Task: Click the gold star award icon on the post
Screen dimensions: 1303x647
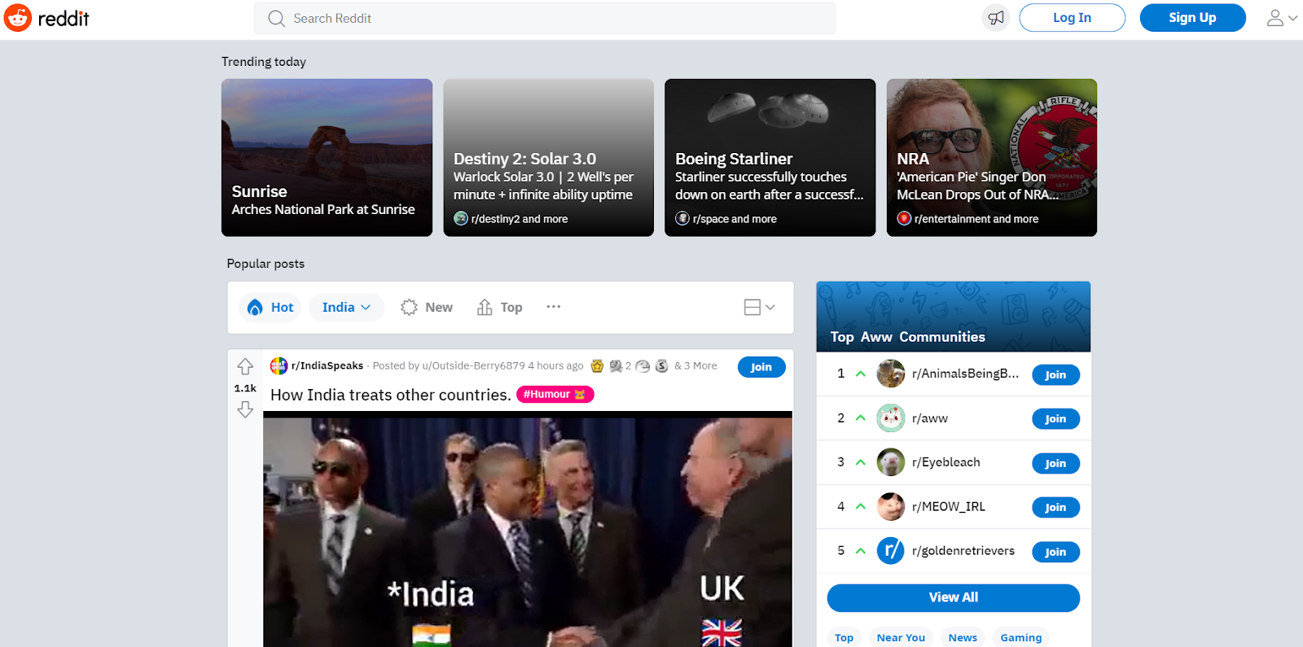Action: tap(597, 366)
